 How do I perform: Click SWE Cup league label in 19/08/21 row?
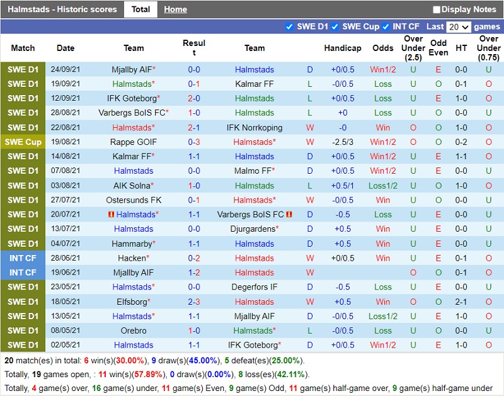[23, 142]
